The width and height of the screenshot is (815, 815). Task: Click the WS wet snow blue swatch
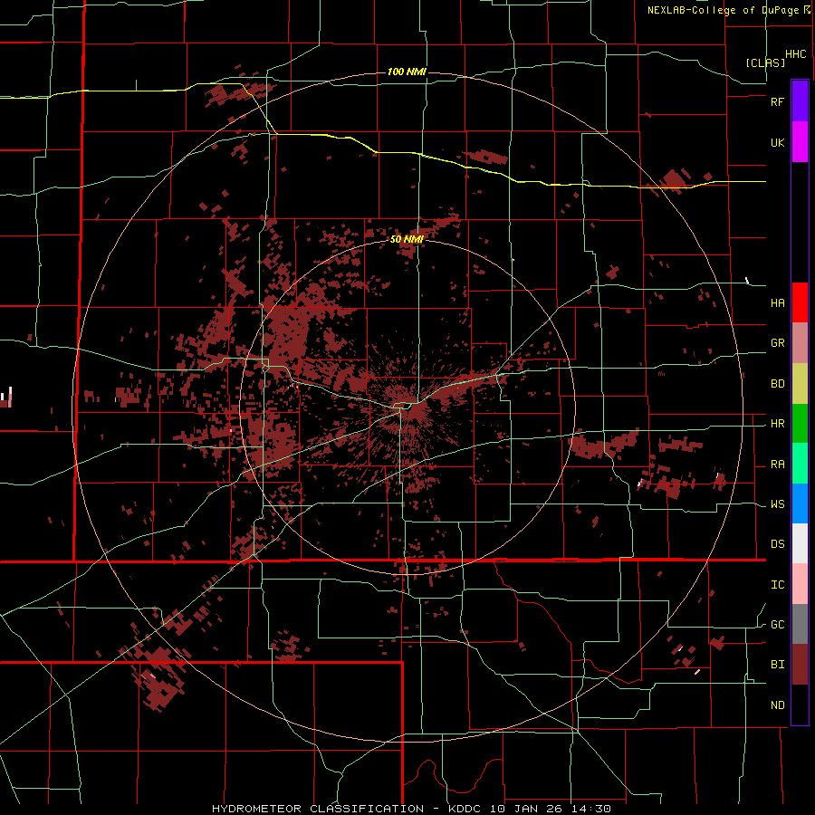[x=800, y=503]
